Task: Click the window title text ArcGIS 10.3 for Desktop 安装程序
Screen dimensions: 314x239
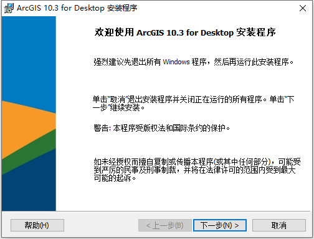Action: pyautogui.click(x=77, y=8)
